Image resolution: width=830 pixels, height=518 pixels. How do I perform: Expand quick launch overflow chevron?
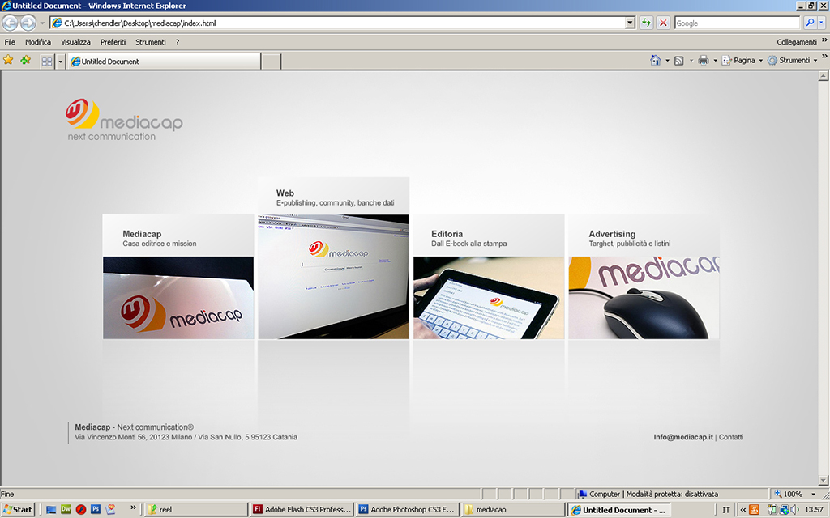click(x=134, y=507)
